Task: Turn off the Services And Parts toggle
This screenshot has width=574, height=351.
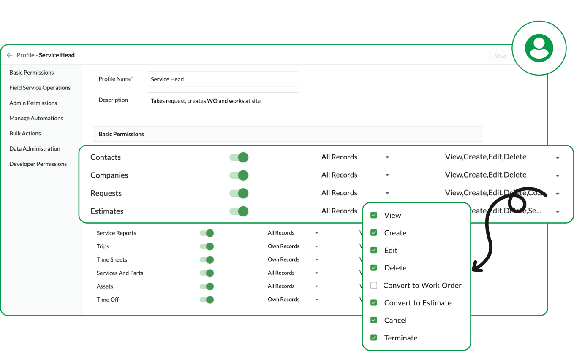Action: tap(207, 273)
